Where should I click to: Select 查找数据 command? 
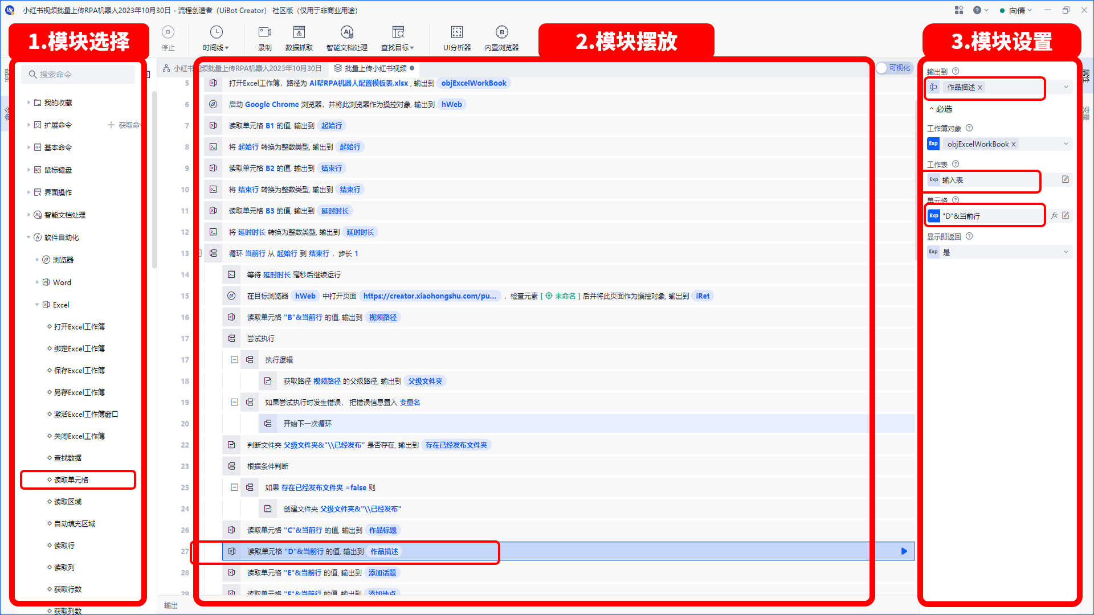(68, 458)
